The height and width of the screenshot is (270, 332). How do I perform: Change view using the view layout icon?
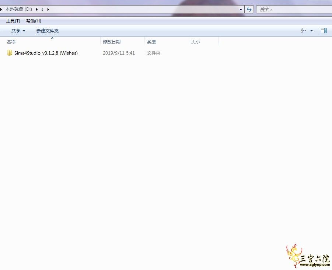coord(303,31)
